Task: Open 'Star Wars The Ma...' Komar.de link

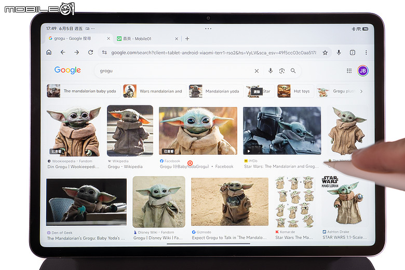Action: (x=294, y=237)
